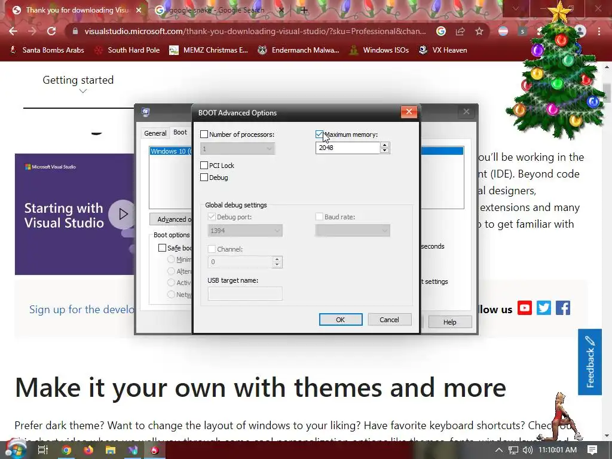Select the Network safe boot radio button

[x=171, y=294]
